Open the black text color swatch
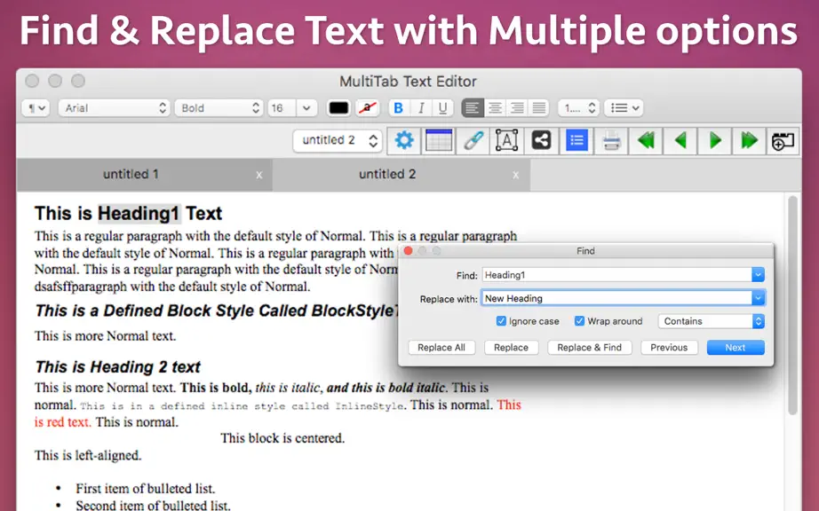The width and height of the screenshot is (819, 511). click(338, 108)
